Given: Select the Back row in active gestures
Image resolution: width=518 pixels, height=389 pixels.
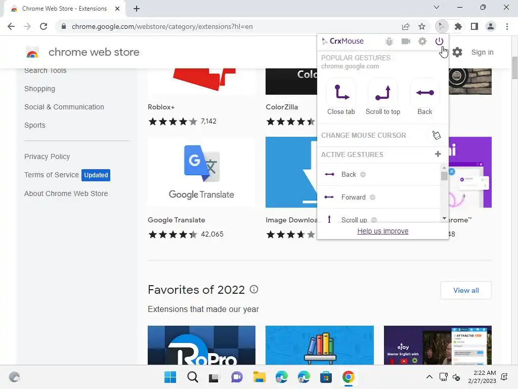Looking at the screenshot, I should point(379,174).
